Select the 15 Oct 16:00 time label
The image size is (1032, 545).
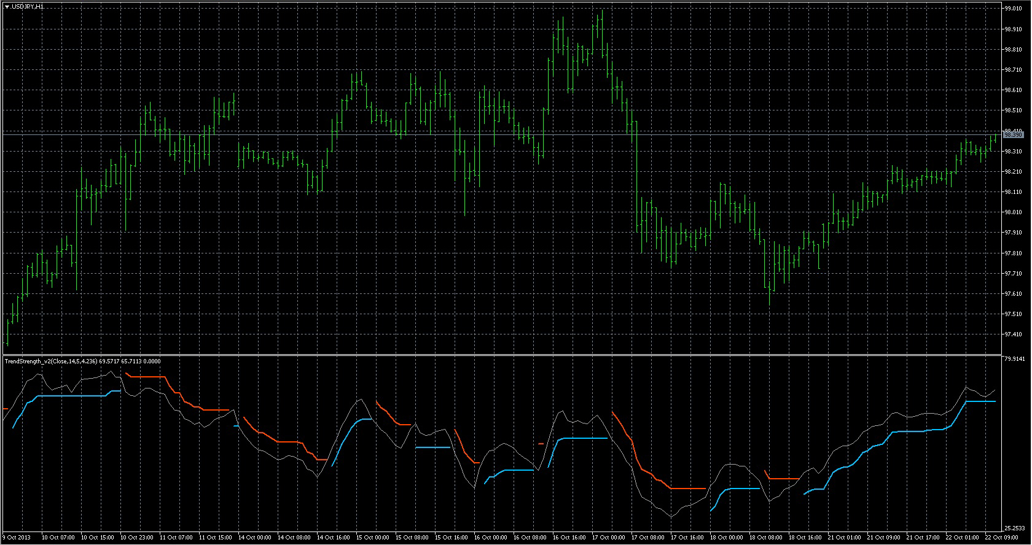[451, 538]
